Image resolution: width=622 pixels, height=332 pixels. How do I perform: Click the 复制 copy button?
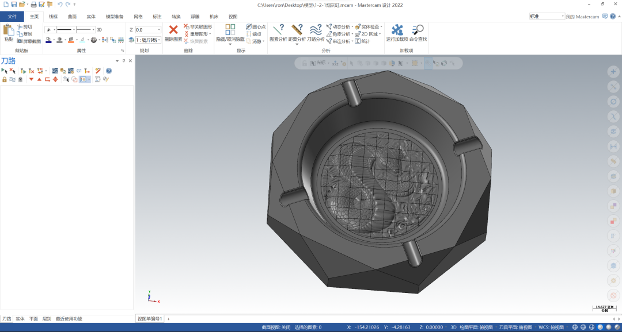tap(24, 34)
